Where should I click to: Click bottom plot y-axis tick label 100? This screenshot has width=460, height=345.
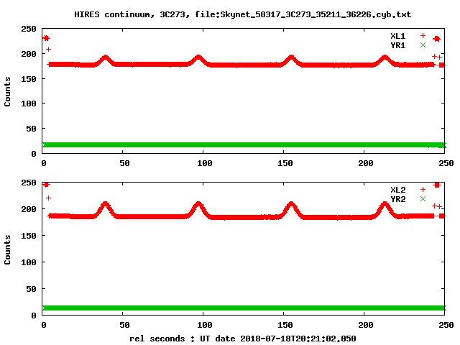pyautogui.click(x=29, y=262)
